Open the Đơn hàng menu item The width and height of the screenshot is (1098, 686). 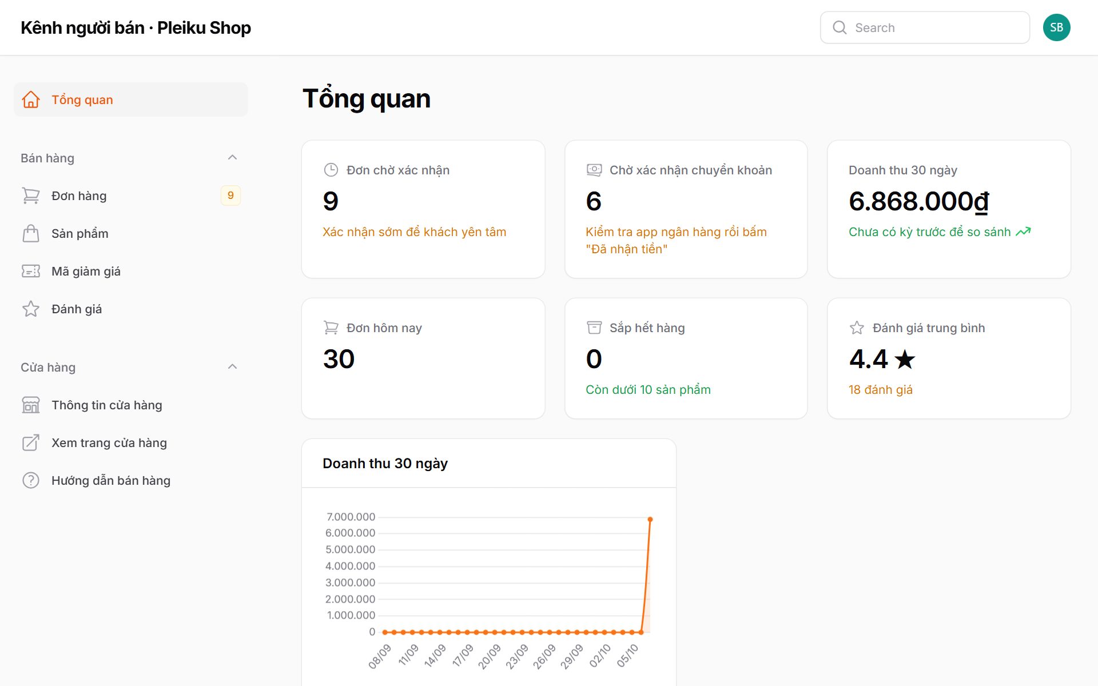130,196
